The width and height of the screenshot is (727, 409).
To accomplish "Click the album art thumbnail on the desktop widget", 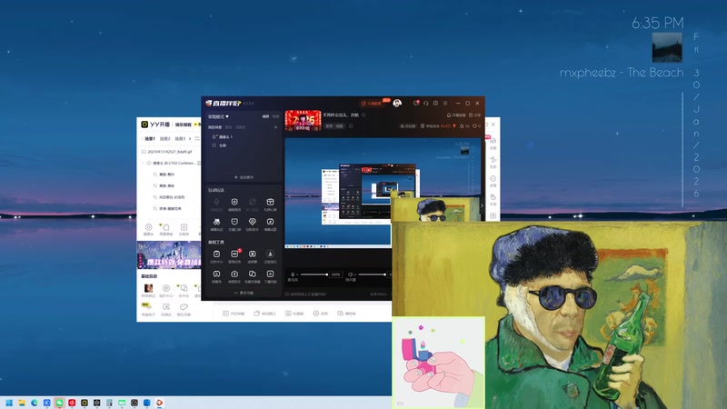I will [667, 47].
